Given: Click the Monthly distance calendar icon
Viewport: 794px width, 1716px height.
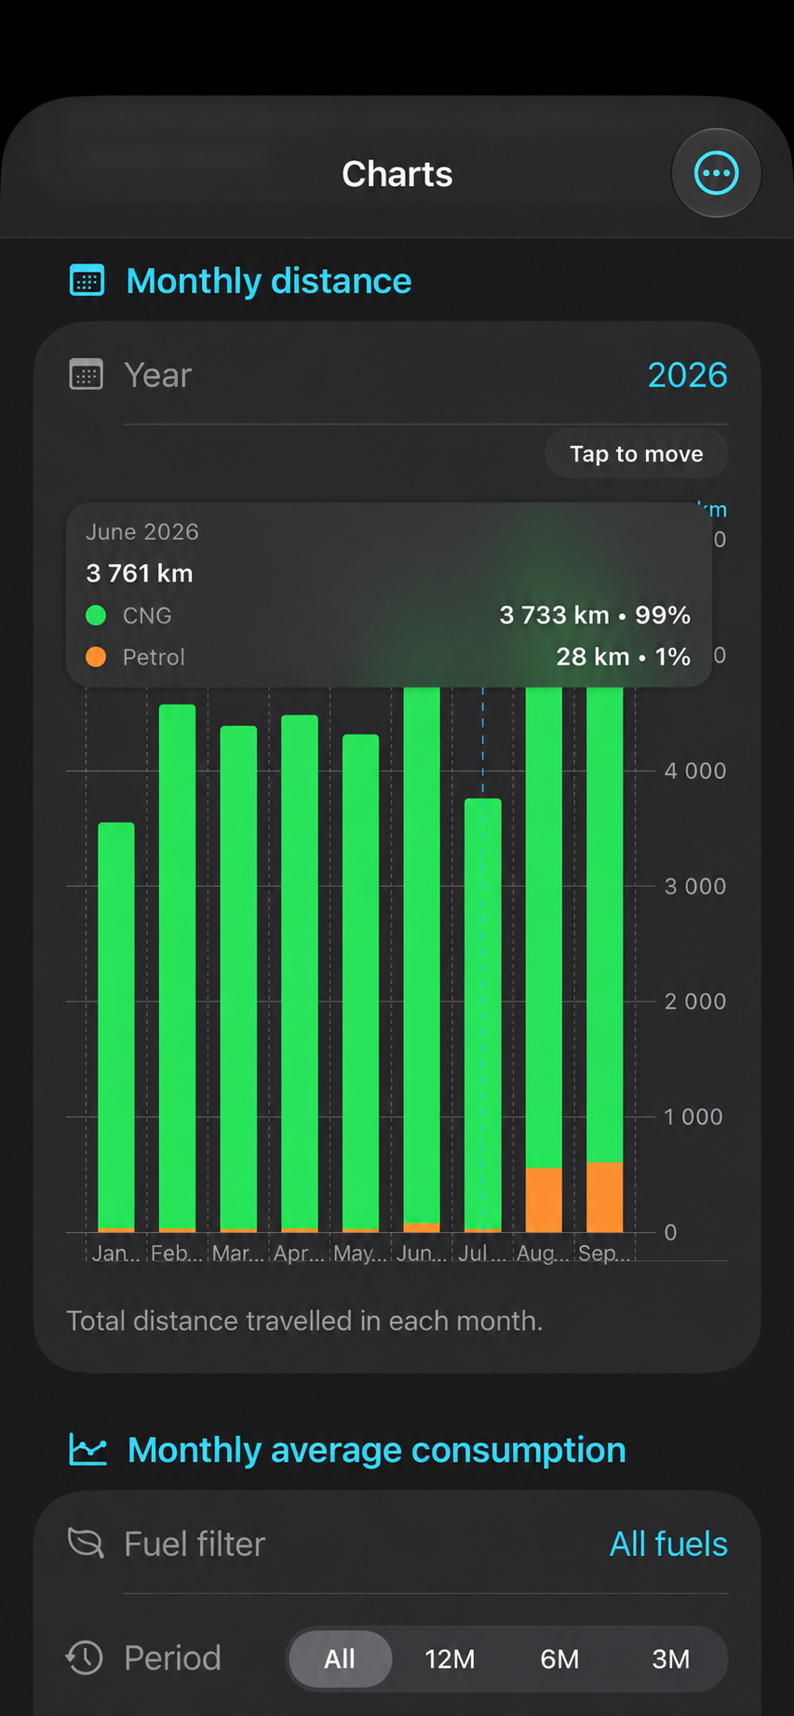Looking at the screenshot, I should (87, 280).
